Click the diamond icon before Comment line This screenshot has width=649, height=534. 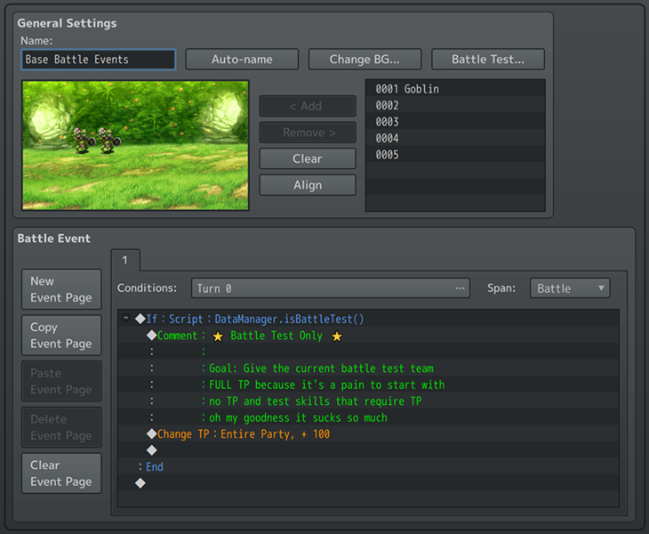pyautogui.click(x=151, y=336)
